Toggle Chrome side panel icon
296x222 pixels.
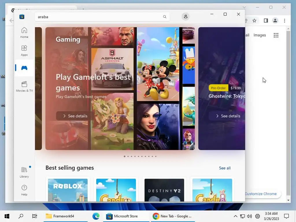click(x=266, y=21)
